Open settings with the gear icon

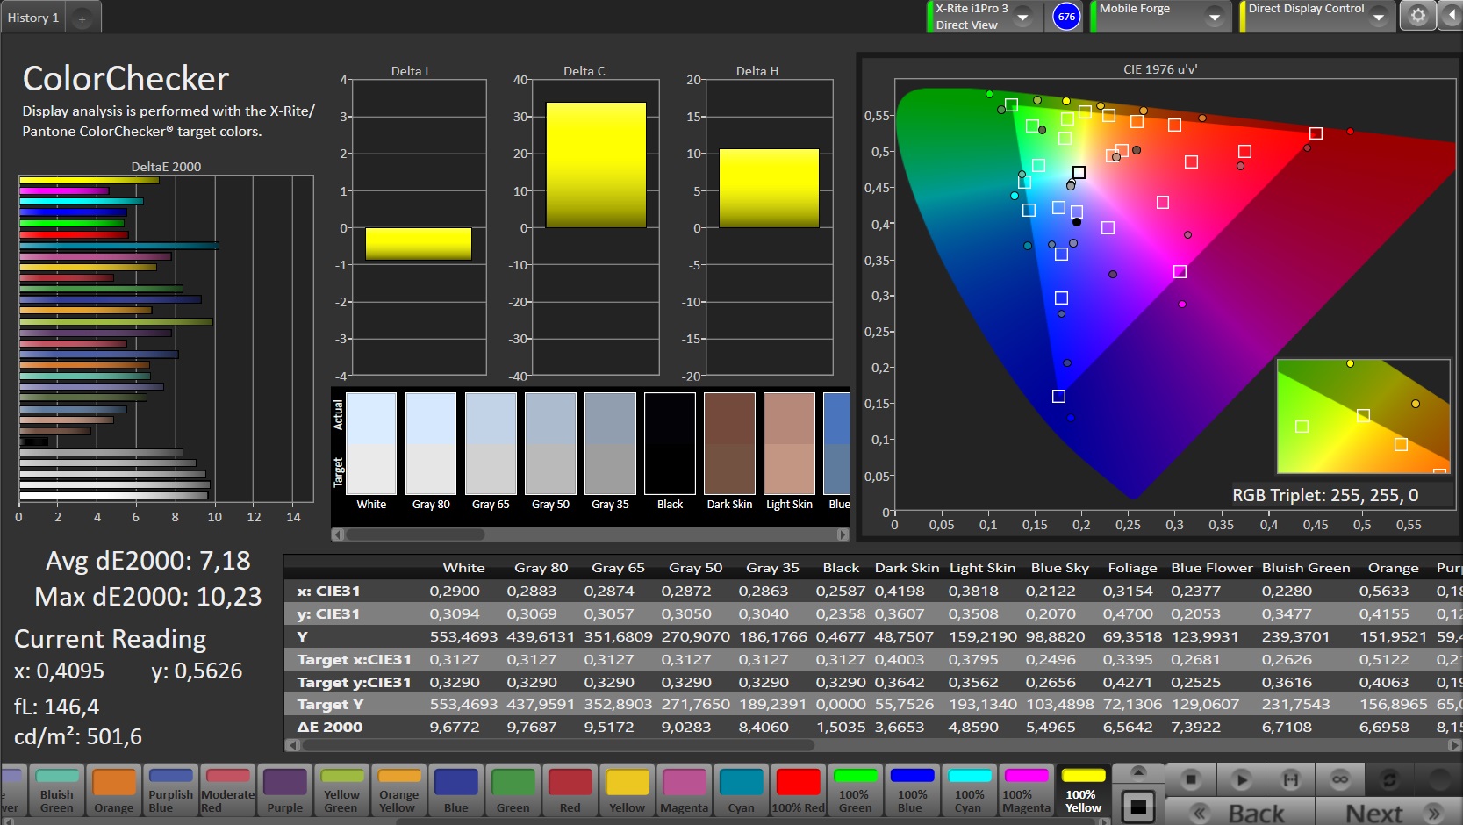pos(1417,16)
